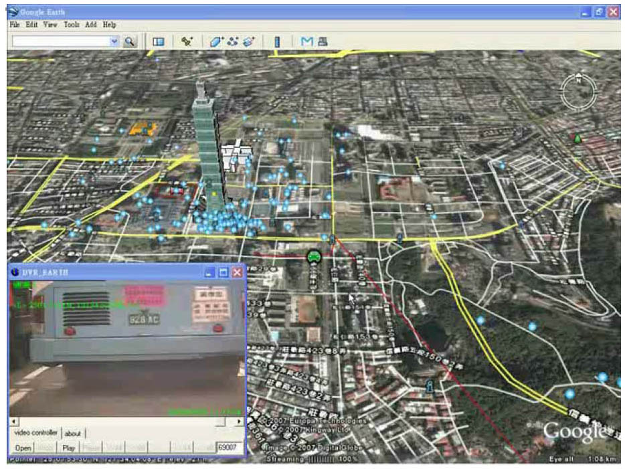Click the DVR_EARTH title bar globe icon
Screen dimensions: 625x469
[15, 272]
